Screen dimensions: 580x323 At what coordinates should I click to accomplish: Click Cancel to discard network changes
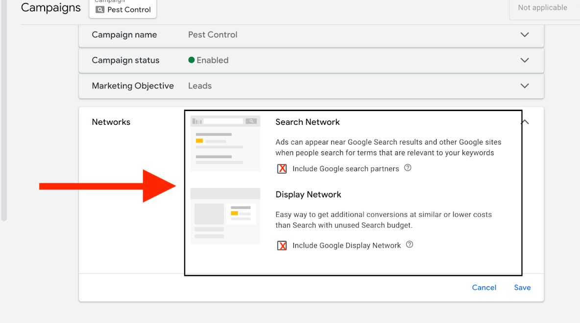[x=484, y=287]
